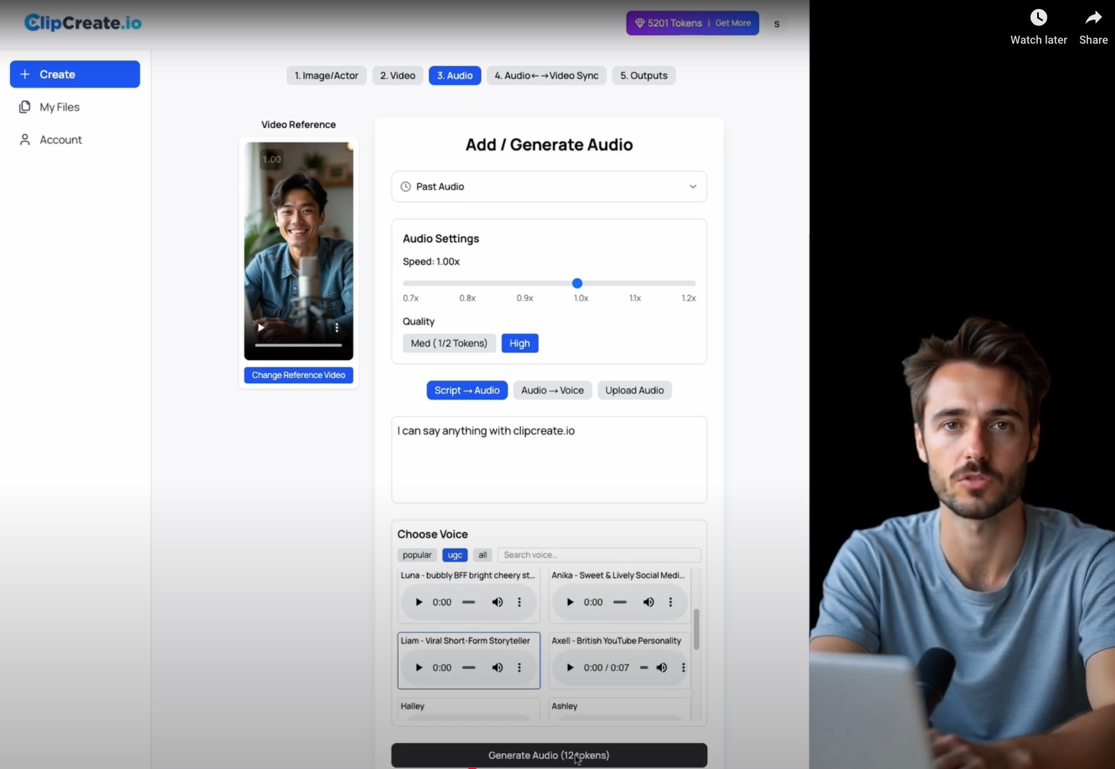Click the Watch later clock icon
The image size is (1115, 769).
pyautogui.click(x=1038, y=18)
